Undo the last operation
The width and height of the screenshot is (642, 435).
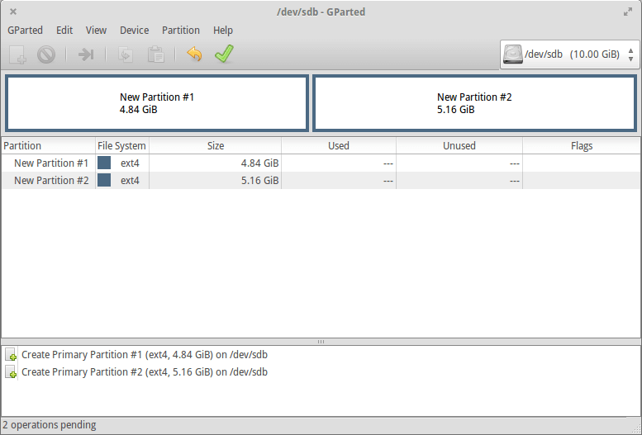click(194, 54)
